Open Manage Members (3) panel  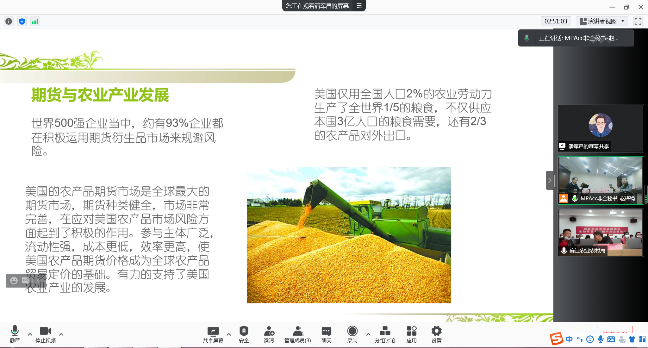click(297, 334)
